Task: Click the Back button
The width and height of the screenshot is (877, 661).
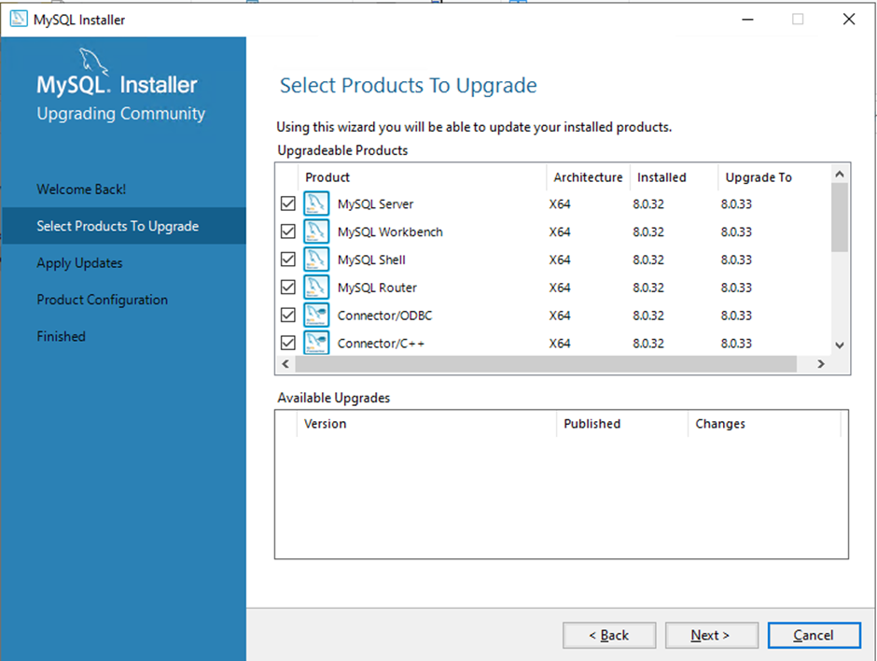Action: click(x=609, y=635)
